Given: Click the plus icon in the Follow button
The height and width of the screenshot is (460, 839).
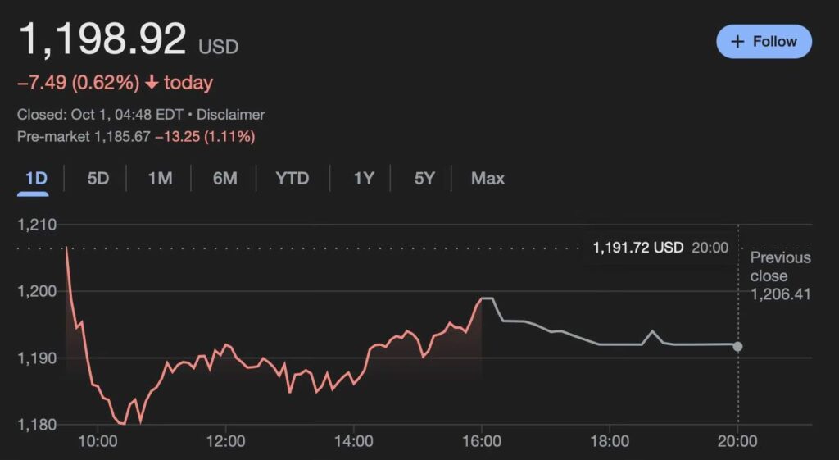Looking at the screenshot, I should pos(737,42).
